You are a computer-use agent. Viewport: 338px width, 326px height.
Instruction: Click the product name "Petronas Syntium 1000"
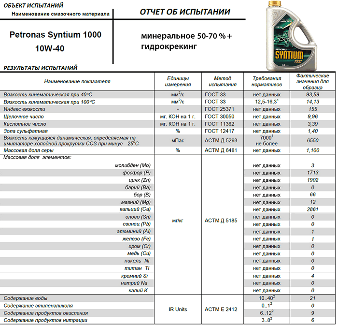tap(56, 35)
